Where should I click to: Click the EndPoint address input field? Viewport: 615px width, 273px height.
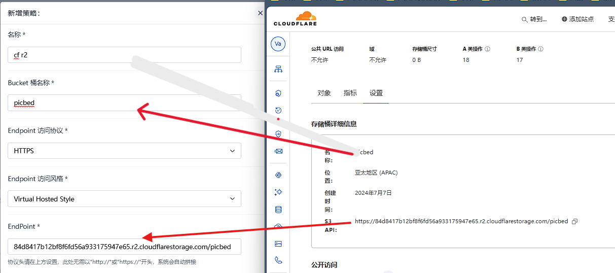[x=124, y=247]
